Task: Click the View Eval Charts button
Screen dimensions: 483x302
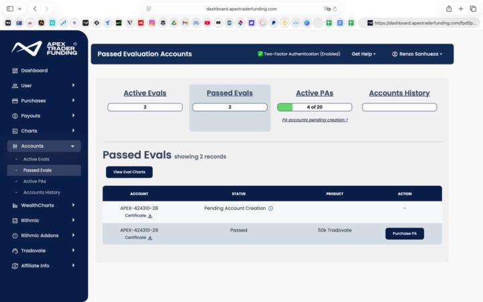Action: (129, 172)
